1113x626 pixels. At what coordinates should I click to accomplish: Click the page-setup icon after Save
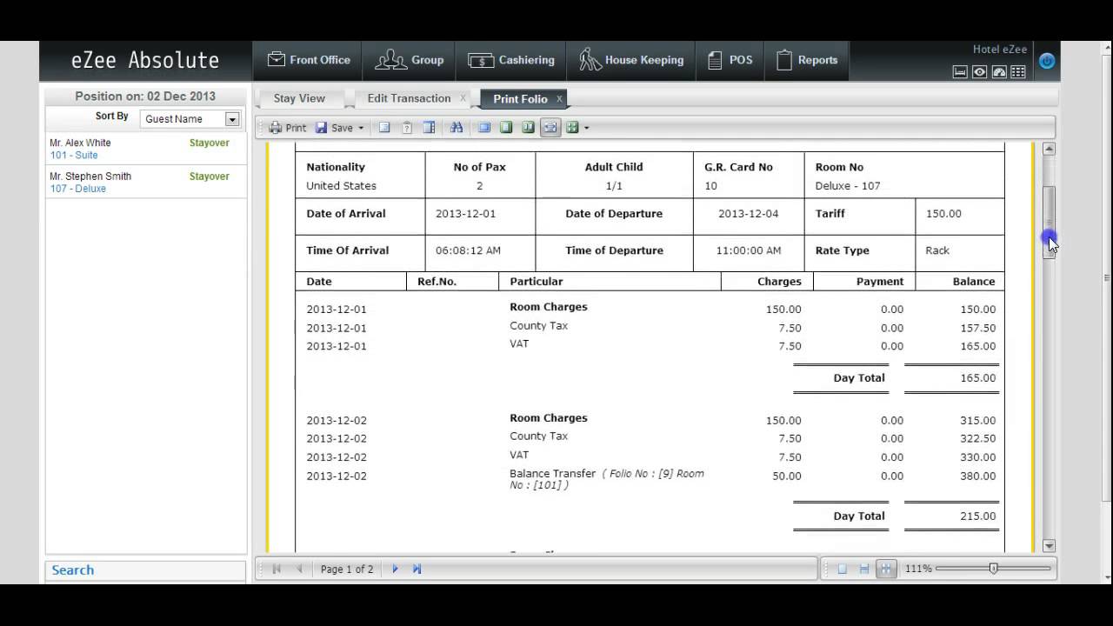click(x=384, y=128)
